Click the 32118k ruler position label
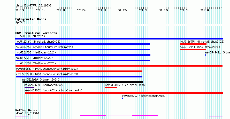The width and height of the screenshot is (230, 119). (184, 10)
